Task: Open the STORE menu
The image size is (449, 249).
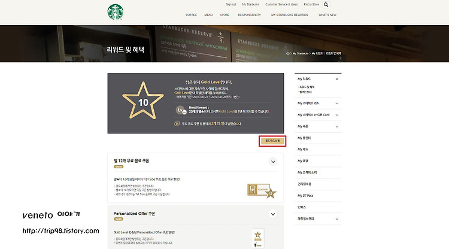Action: pyautogui.click(x=224, y=14)
